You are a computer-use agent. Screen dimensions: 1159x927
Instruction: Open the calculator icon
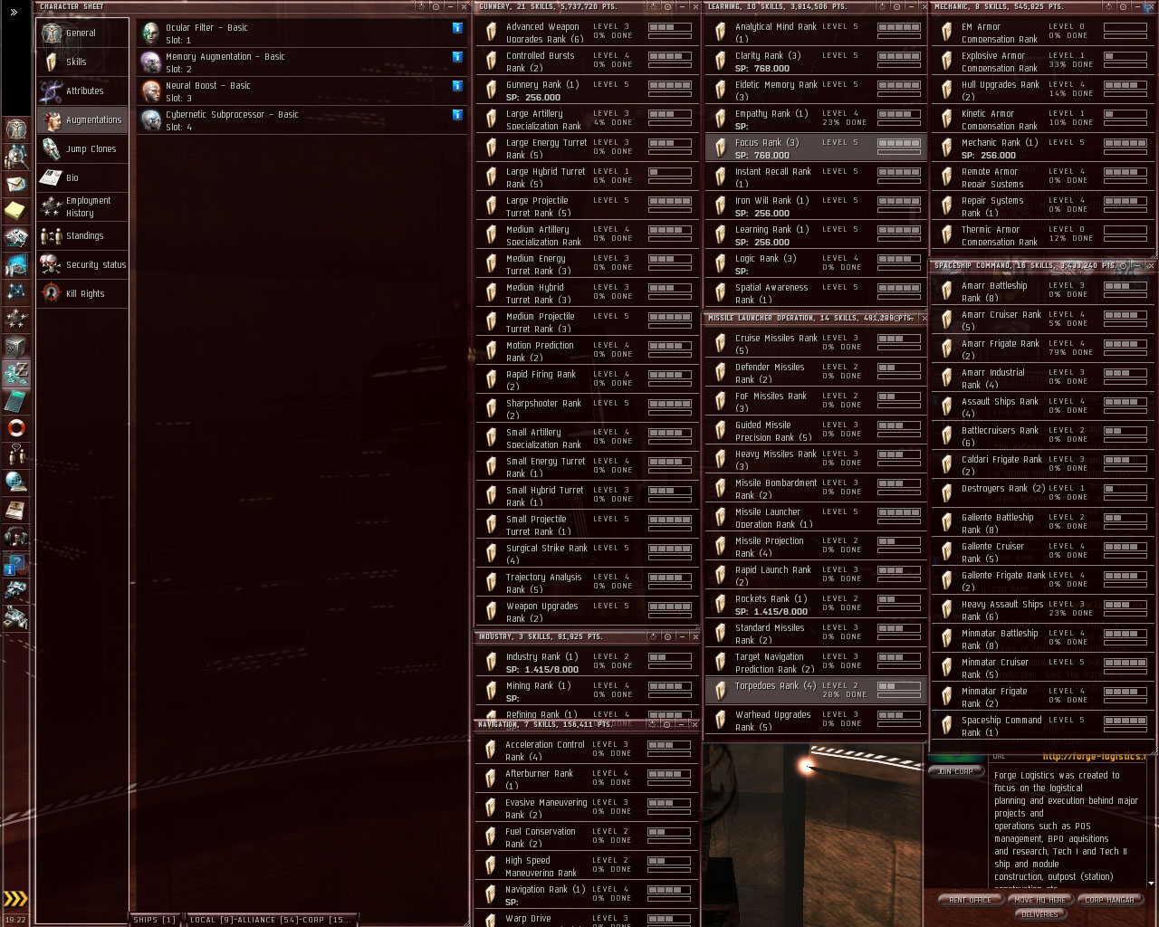point(16,401)
